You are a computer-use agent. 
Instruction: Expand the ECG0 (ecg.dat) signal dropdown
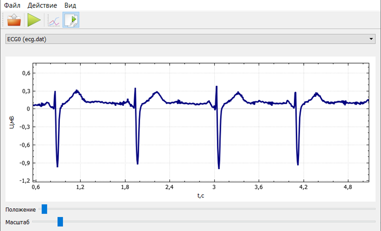[x=190, y=39]
